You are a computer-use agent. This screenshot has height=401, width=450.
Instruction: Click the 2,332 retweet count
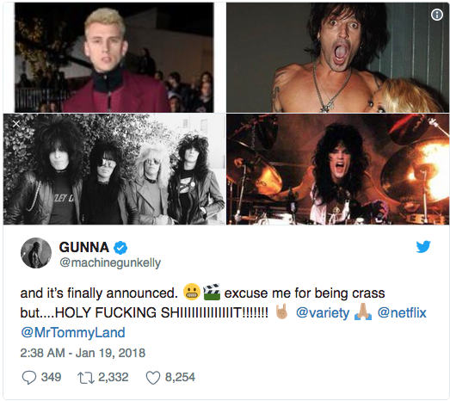114,377
